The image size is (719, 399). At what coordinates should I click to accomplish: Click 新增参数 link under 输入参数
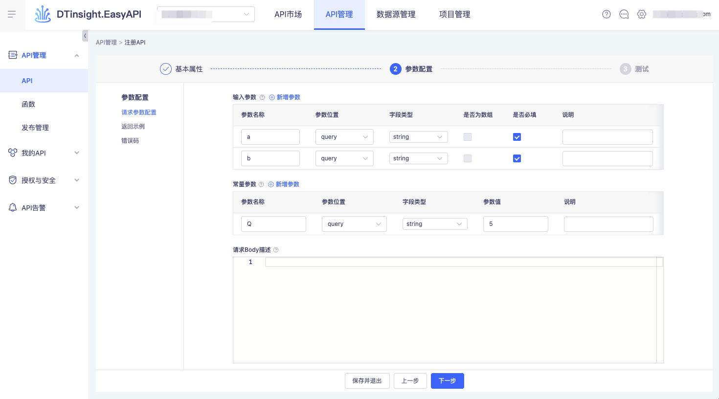[285, 97]
